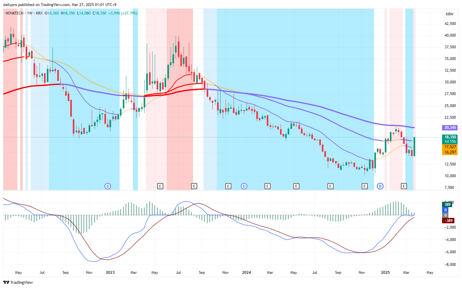Click the 2024 year label on time axis
The width and height of the screenshot is (462, 288).
pyautogui.click(x=247, y=273)
